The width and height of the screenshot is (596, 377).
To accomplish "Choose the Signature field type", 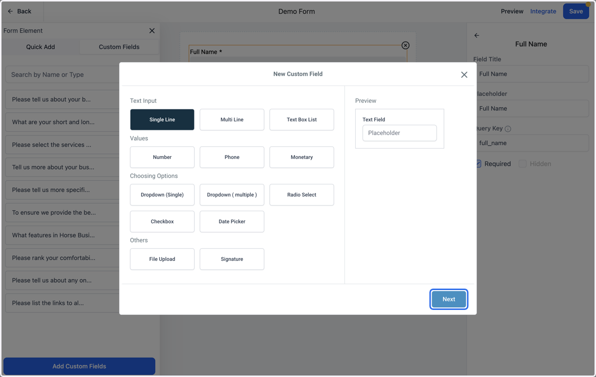I will [x=232, y=259].
